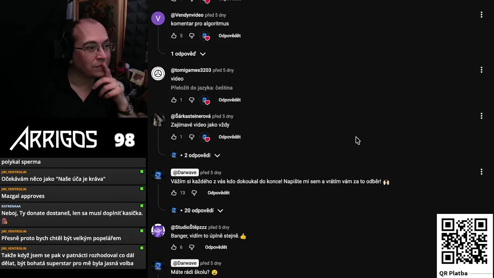Click Odpovědět under @StudioŠtěpzzz comment
The image size is (494, 278).
216,247
